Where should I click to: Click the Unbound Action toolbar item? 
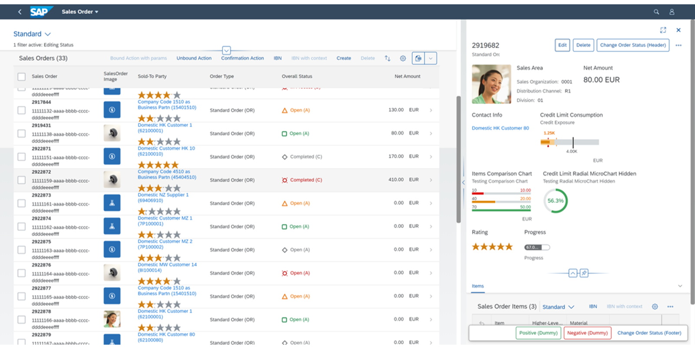(x=194, y=58)
